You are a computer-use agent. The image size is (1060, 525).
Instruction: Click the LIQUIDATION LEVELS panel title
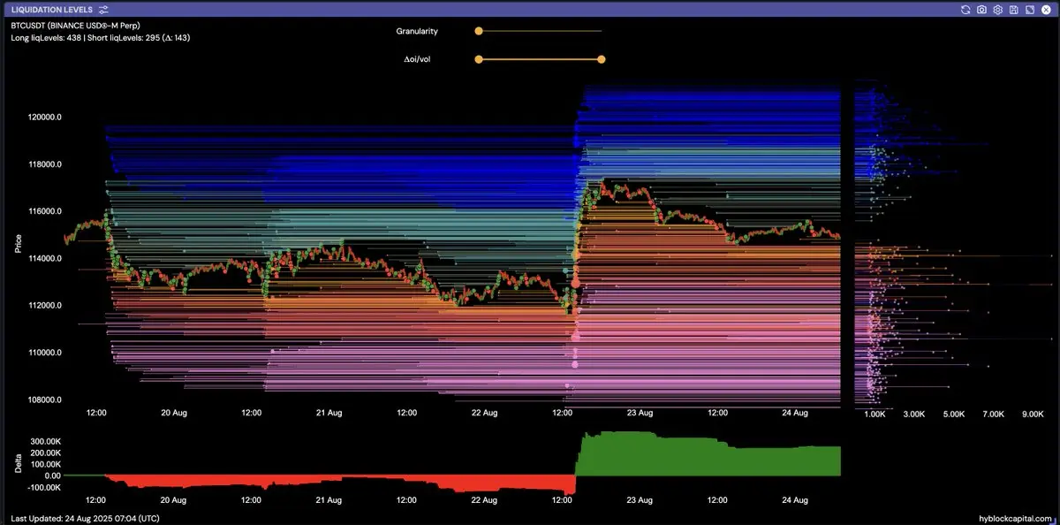51,10
